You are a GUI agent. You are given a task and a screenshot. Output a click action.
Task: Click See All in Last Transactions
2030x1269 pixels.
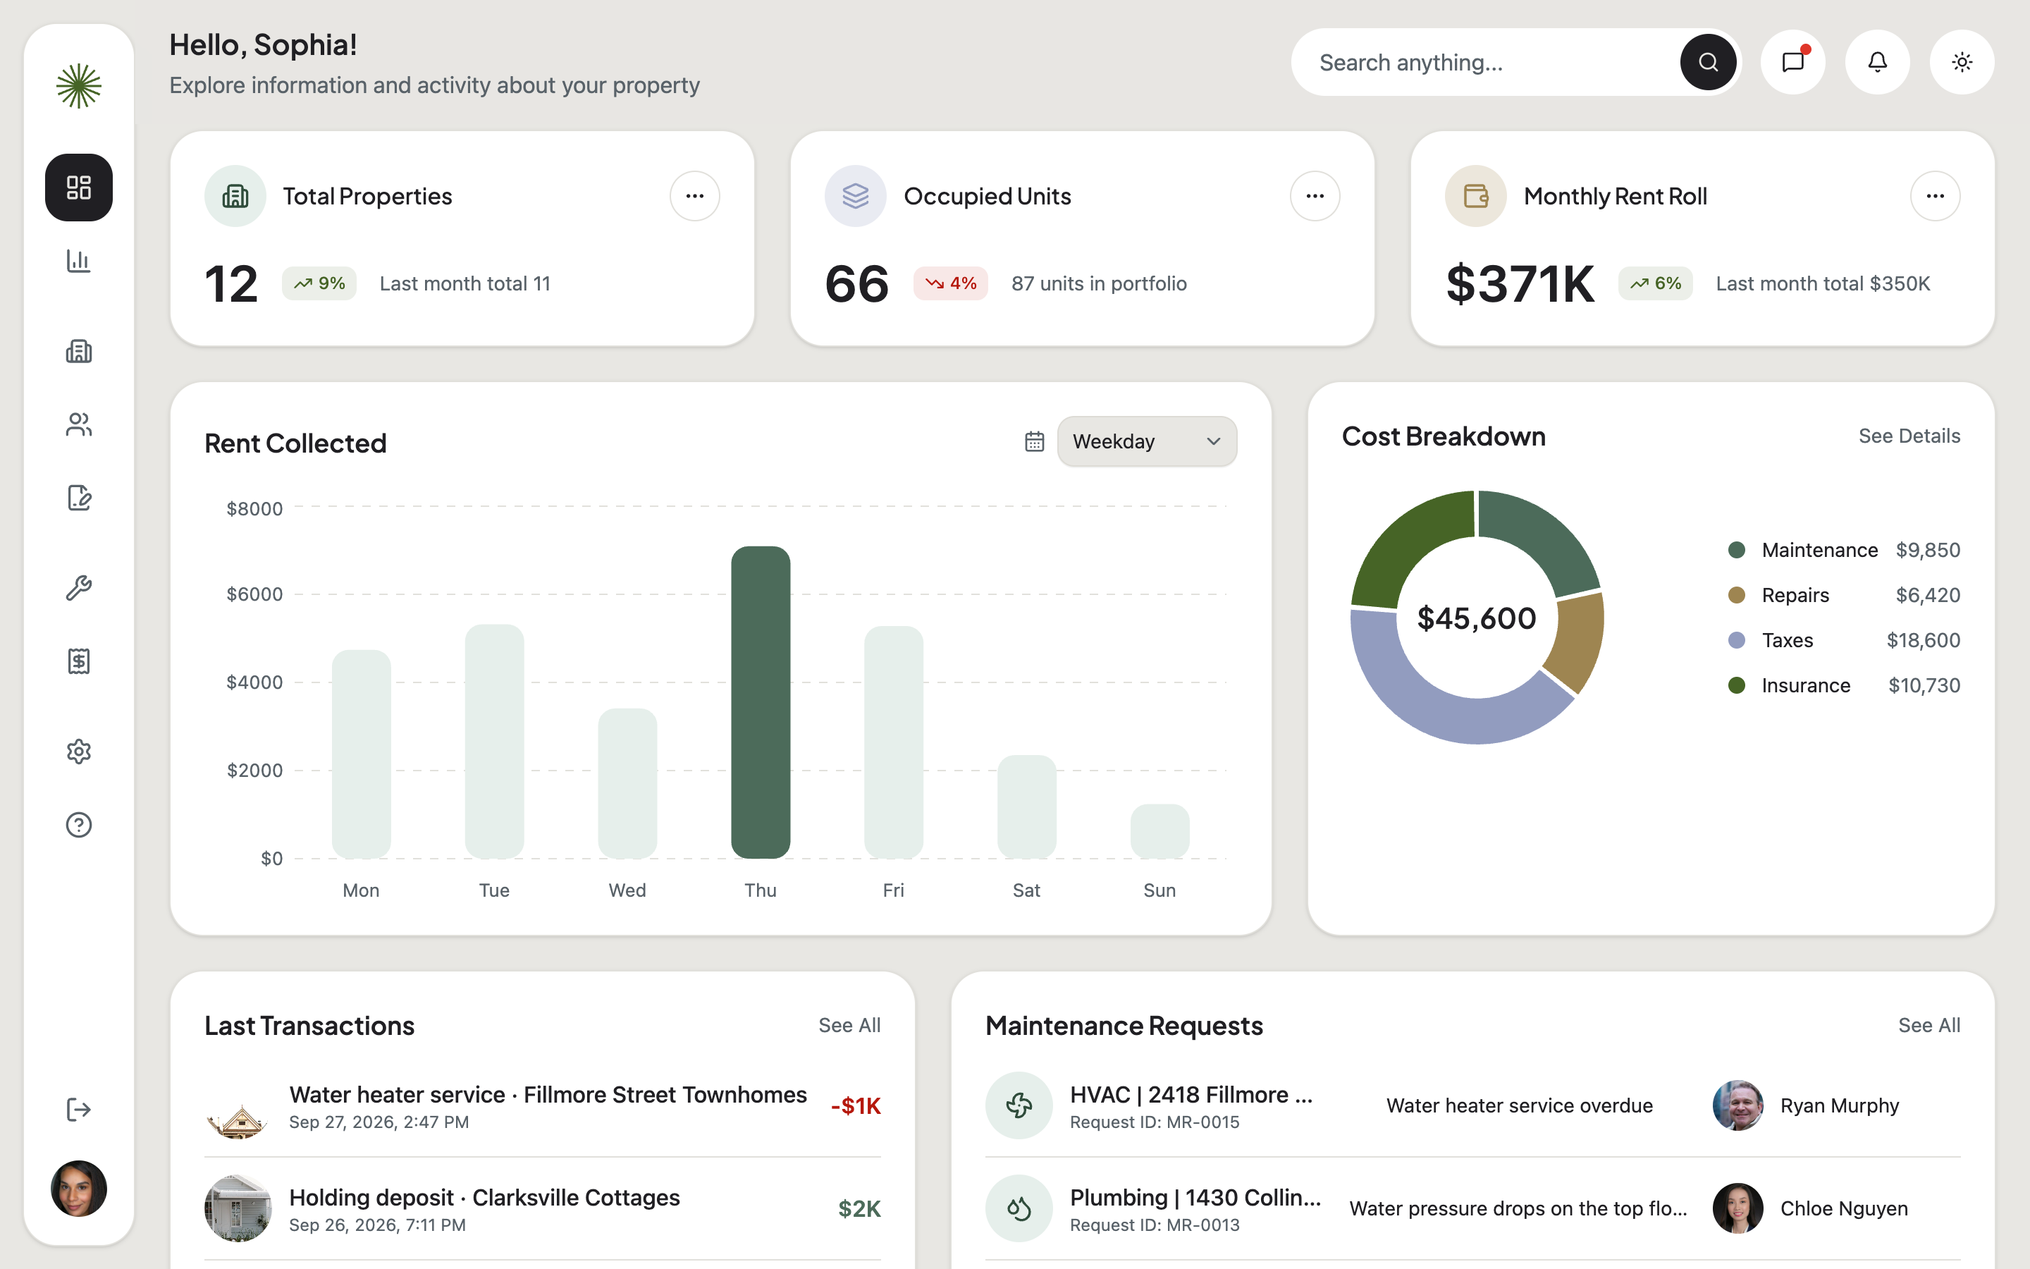850,1026
